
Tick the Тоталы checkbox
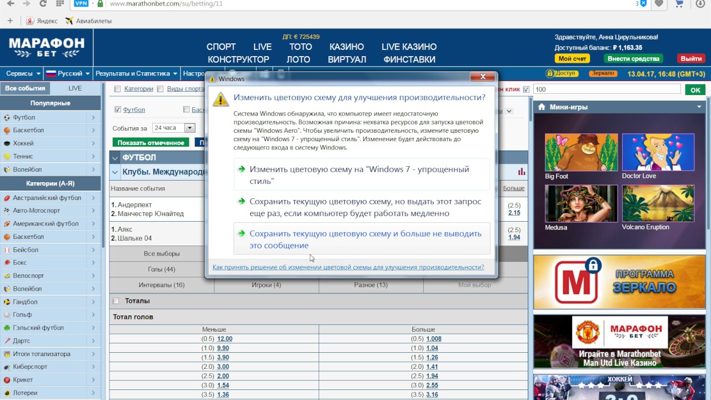click(116, 301)
